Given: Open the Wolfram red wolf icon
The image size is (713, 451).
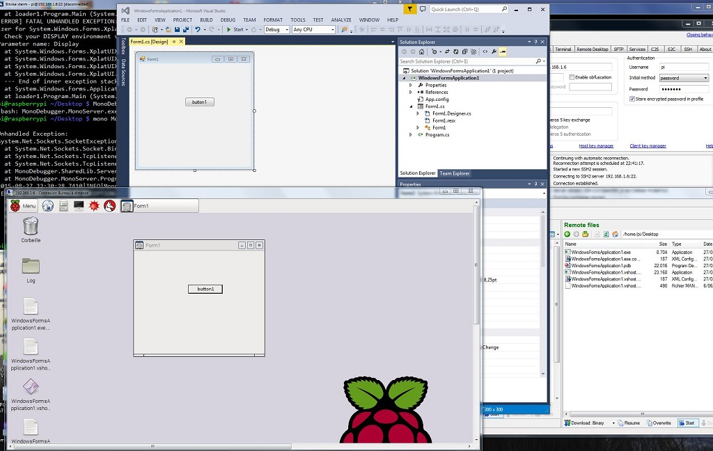Looking at the screenshot, I should tap(109, 206).
